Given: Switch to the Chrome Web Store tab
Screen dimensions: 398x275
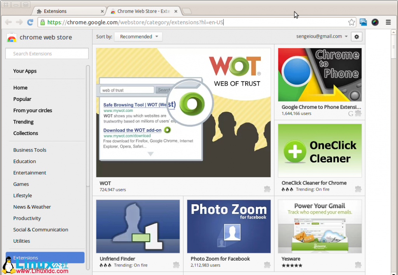Looking at the screenshot, I should tap(143, 11).
